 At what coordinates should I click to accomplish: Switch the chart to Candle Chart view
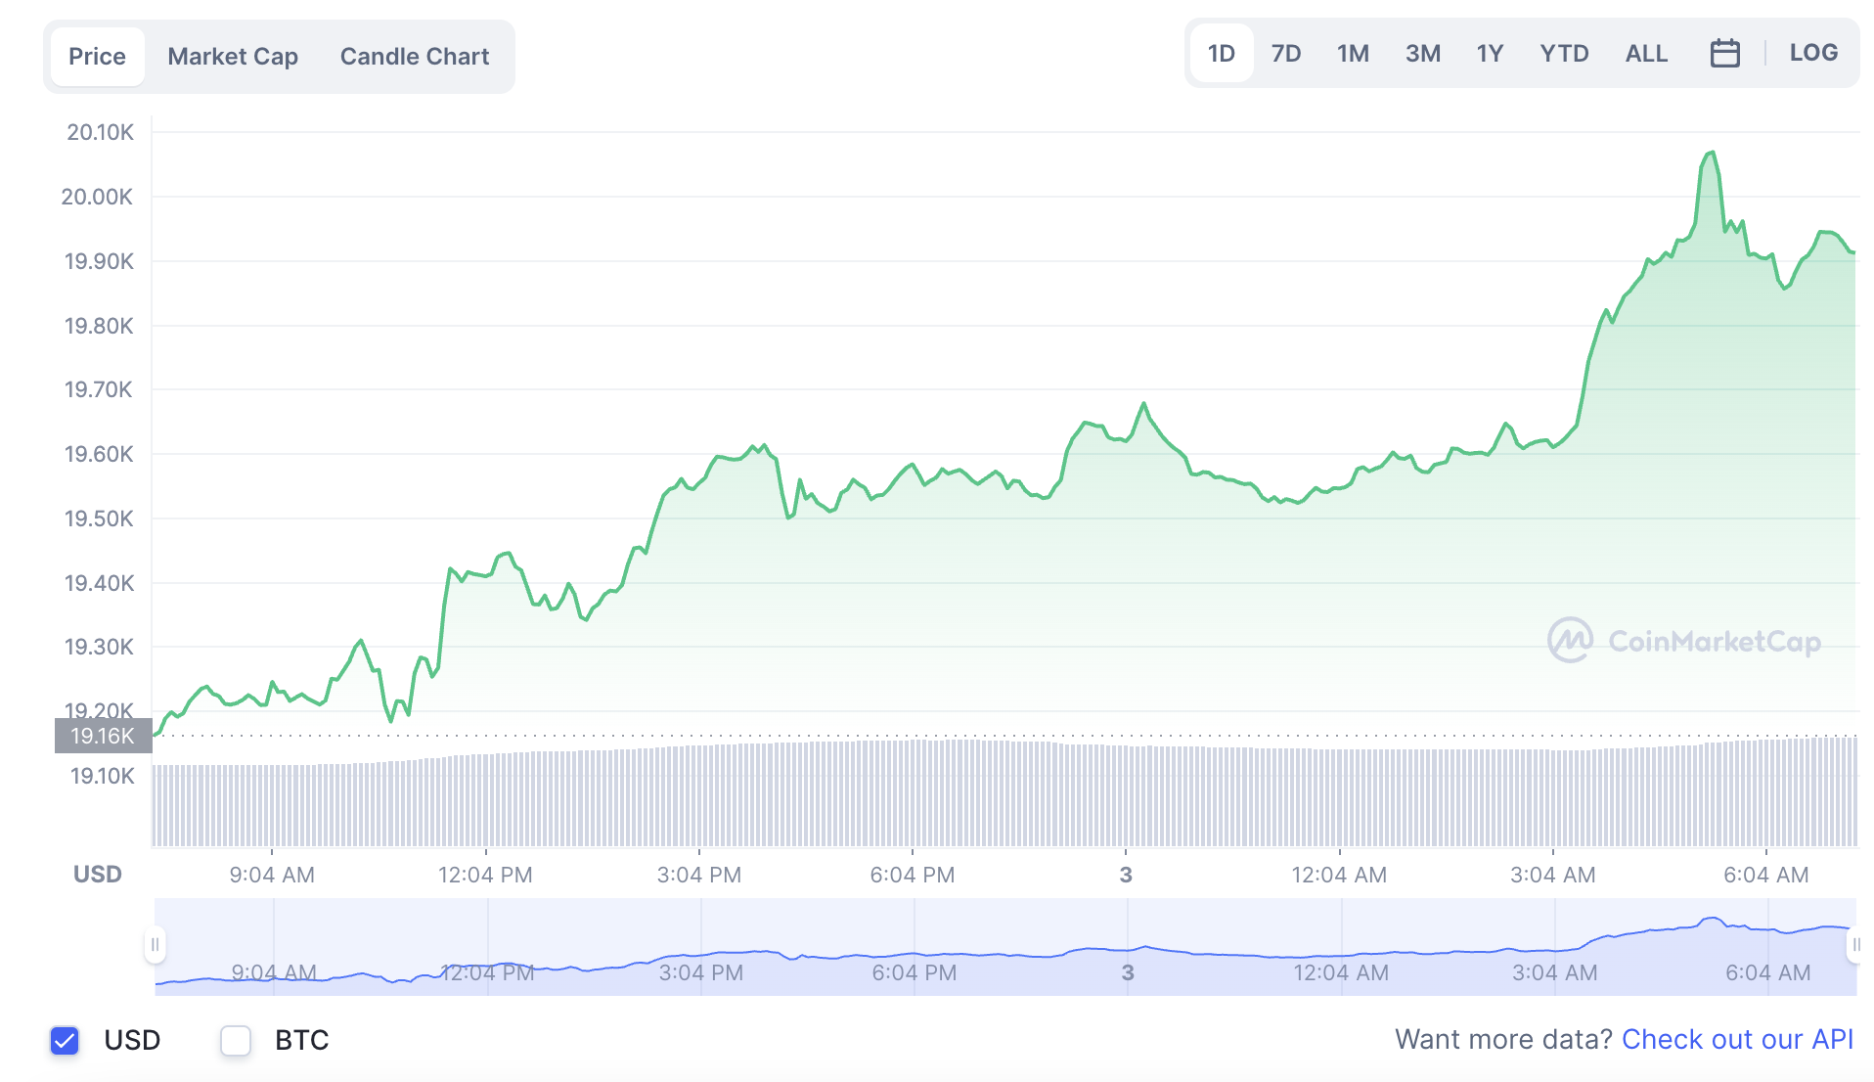[x=414, y=56]
